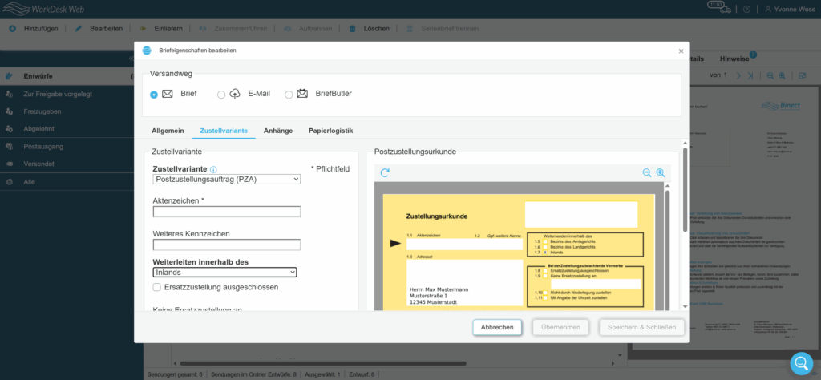Open the Freizugeben folder
This screenshot has height=380, width=821.
[x=42, y=111]
